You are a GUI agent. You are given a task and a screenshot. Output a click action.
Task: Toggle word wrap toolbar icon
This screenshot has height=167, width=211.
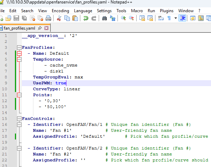click(161, 18)
